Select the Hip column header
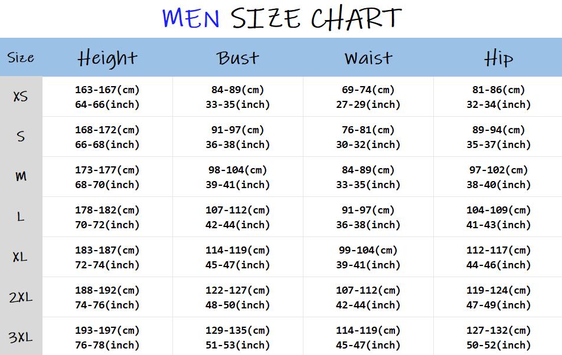Screen dimensions: 562x355 (498, 58)
